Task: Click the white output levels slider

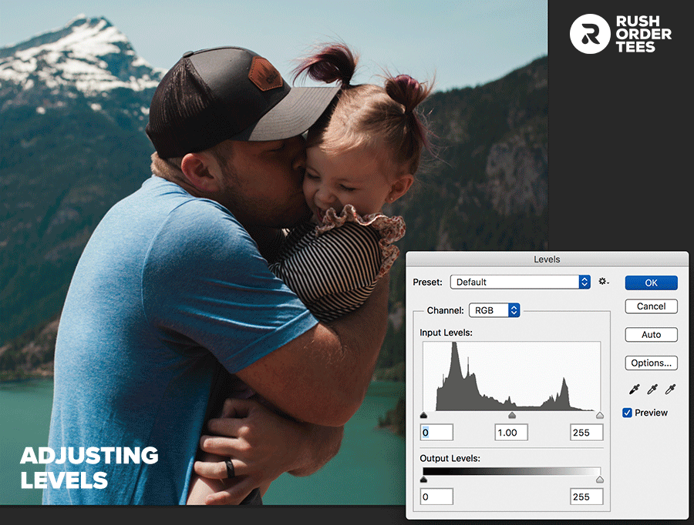Action: point(599,479)
